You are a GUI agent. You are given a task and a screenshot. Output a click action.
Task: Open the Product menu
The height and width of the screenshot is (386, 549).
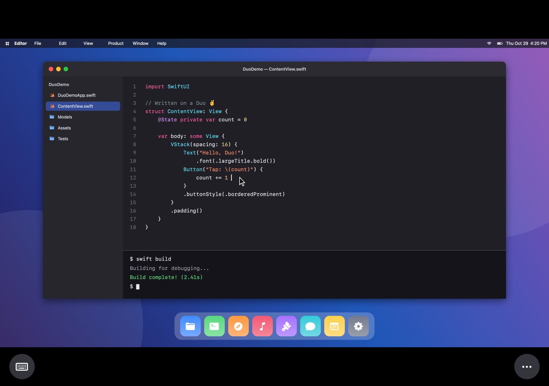(x=116, y=43)
